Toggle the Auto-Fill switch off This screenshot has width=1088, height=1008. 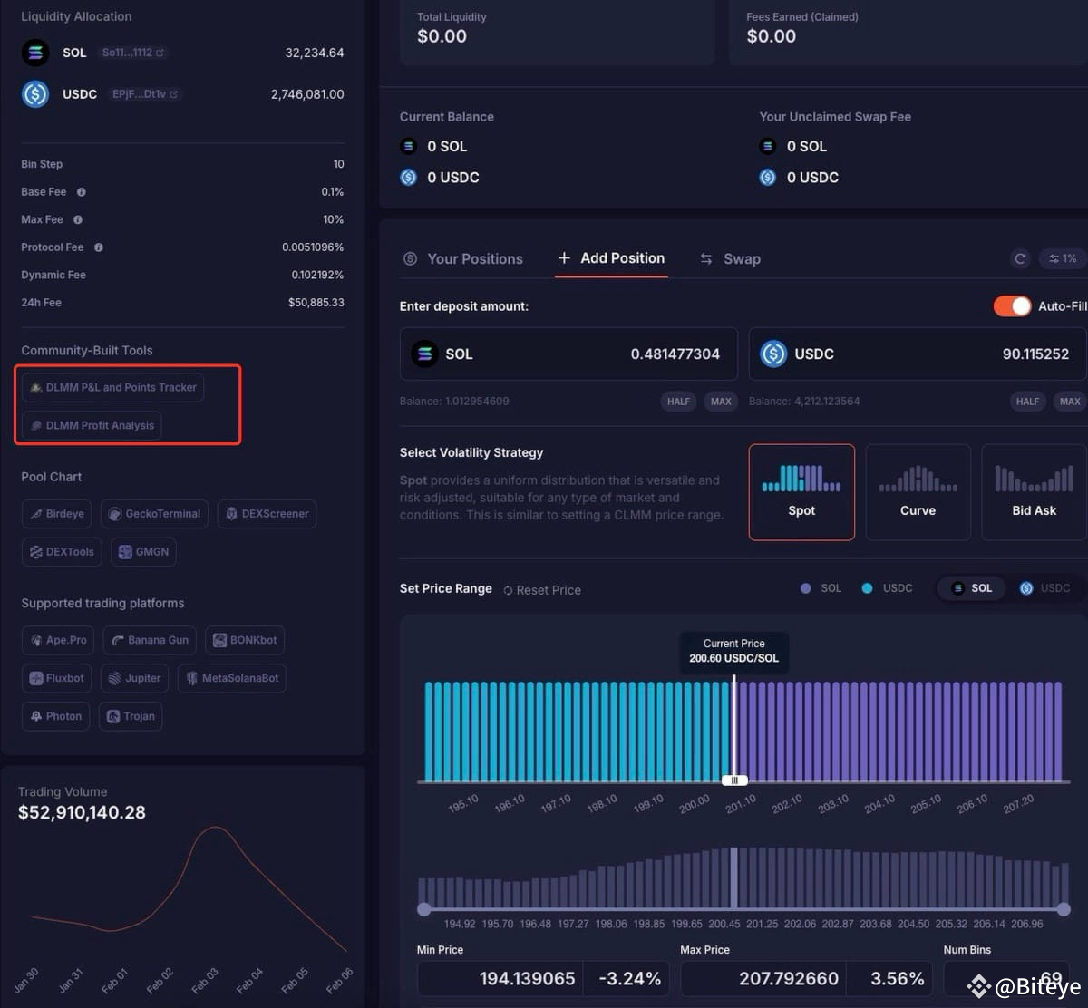coord(1012,306)
